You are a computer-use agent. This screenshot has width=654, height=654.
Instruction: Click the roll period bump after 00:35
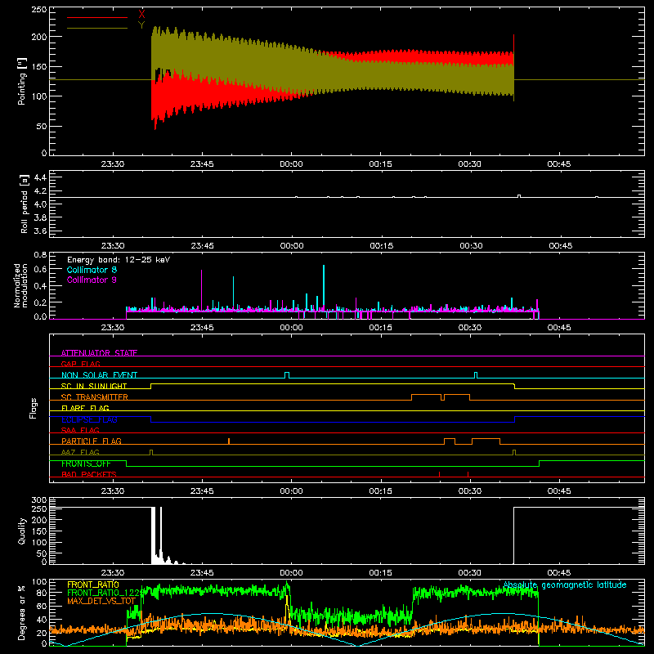coord(519,196)
